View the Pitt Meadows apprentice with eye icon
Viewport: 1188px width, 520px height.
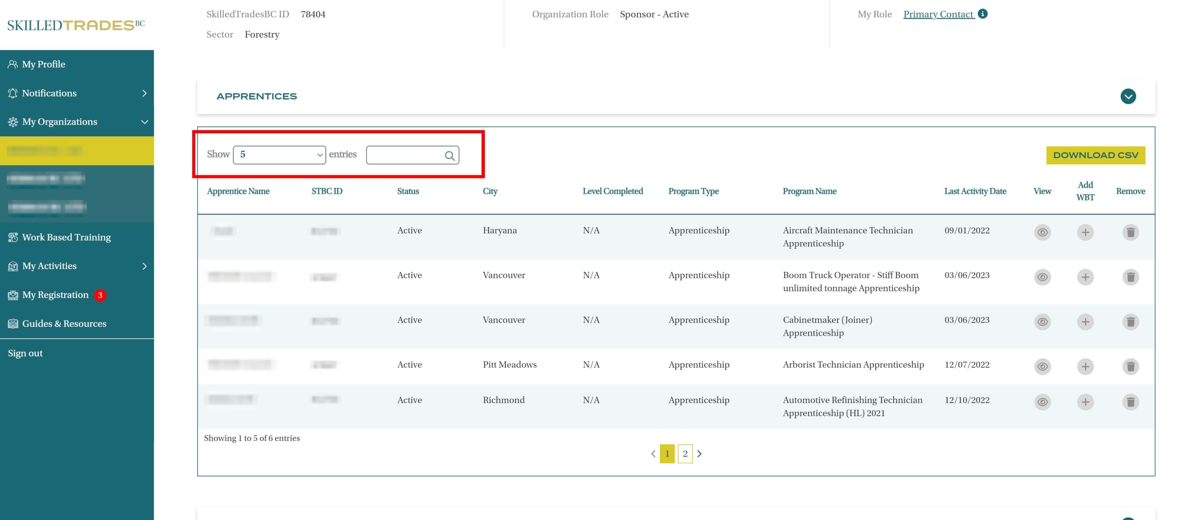(x=1042, y=366)
